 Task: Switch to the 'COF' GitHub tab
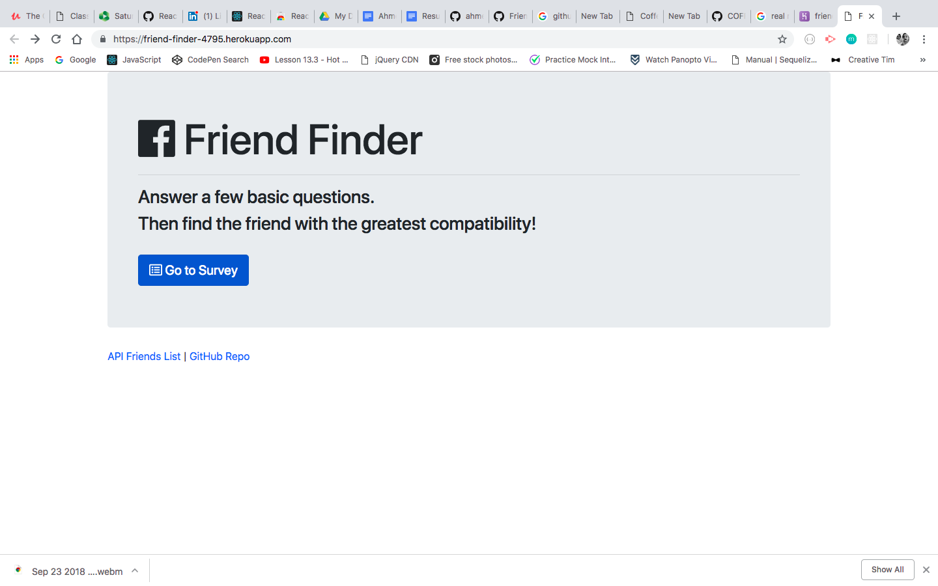pos(728,16)
